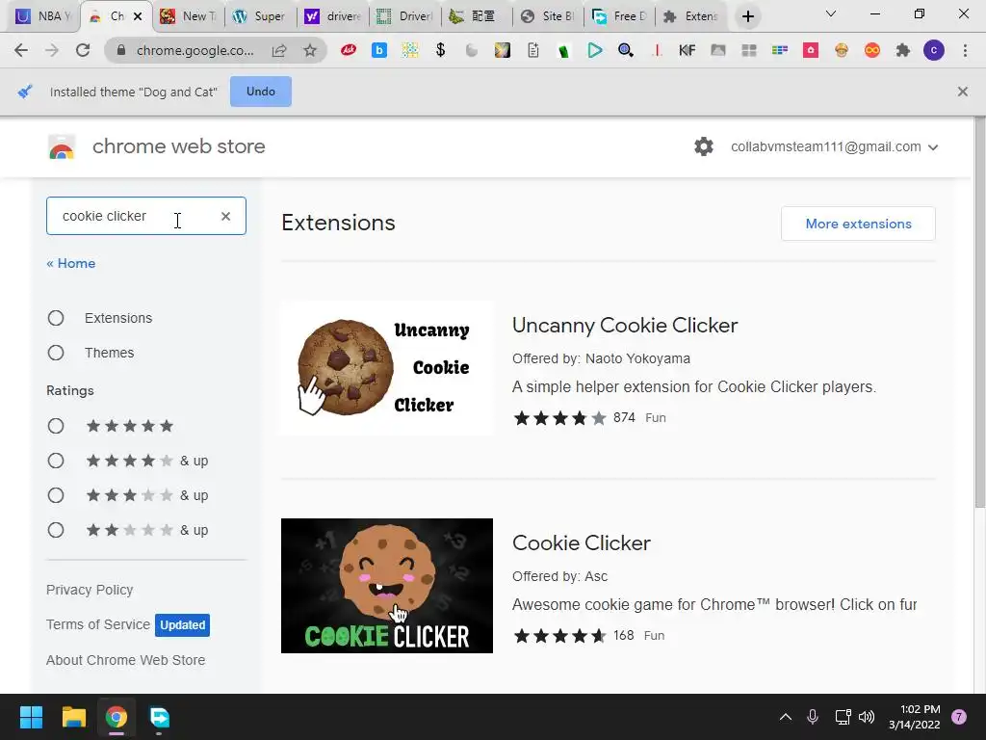Open About Chrome Web Store link

click(x=126, y=660)
